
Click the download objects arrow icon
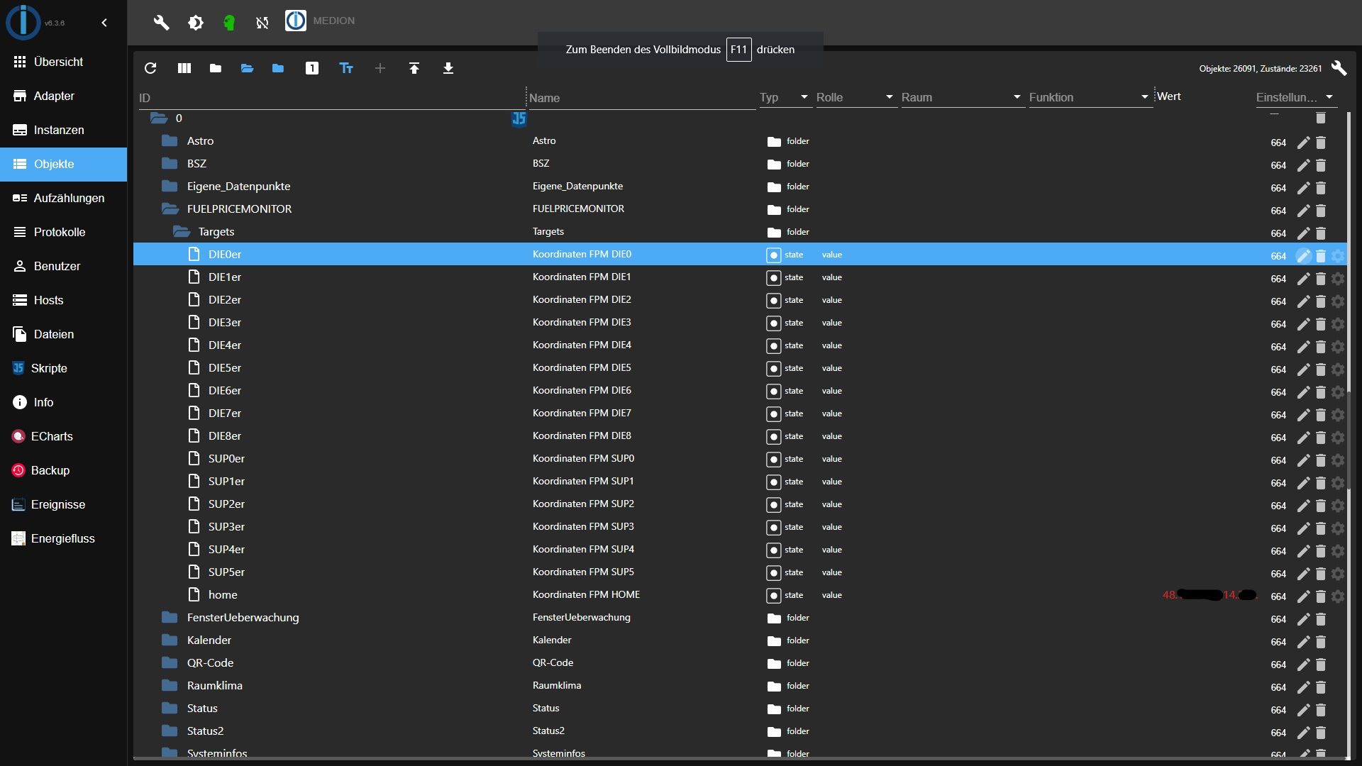click(448, 68)
